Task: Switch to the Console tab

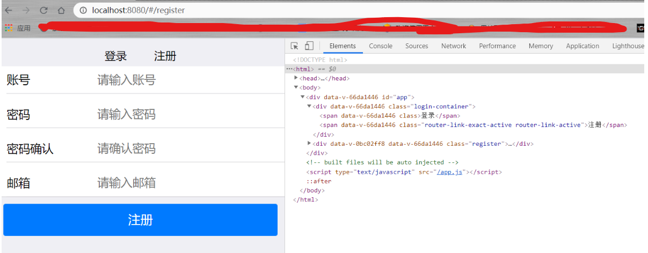Action: click(381, 46)
